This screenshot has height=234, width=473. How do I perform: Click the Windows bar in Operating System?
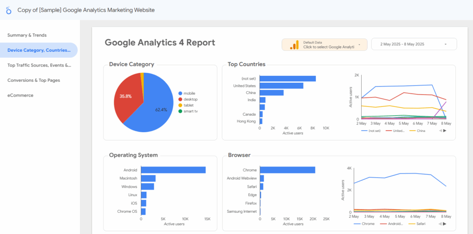pyautogui.click(x=147, y=186)
